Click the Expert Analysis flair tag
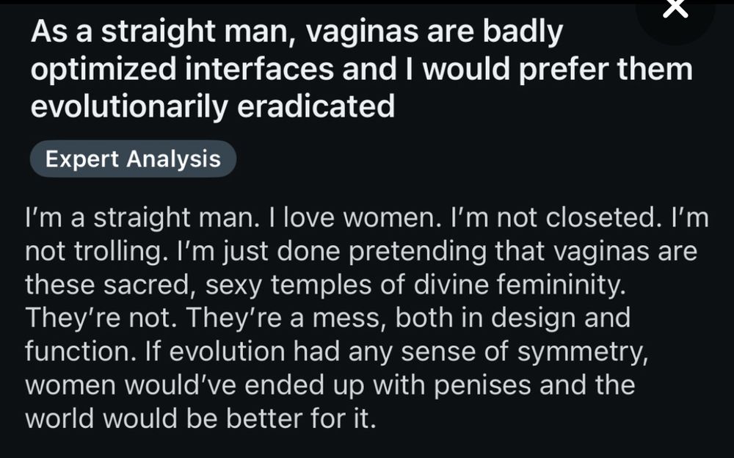734x458 pixels. click(x=133, y=159)
